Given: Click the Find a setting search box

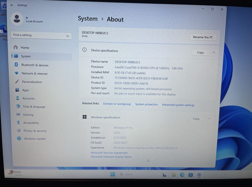Looking at the screenshot, I should [41, 35].
